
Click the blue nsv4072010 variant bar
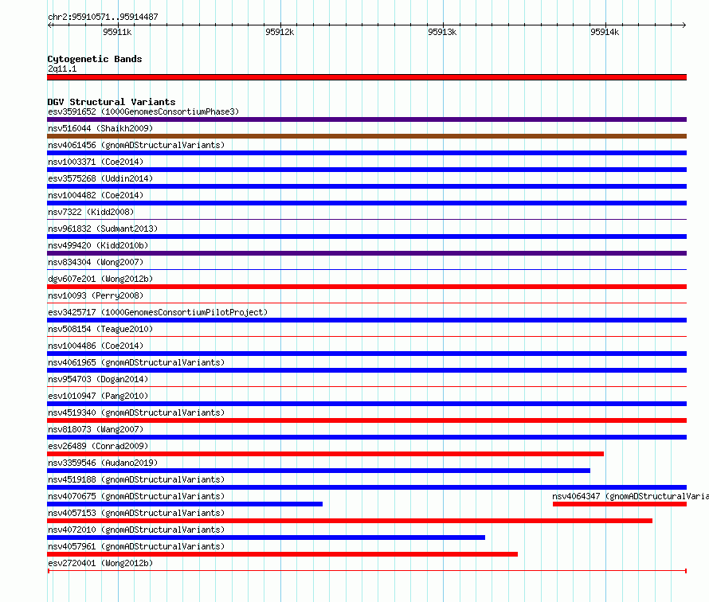click(266, 537)
